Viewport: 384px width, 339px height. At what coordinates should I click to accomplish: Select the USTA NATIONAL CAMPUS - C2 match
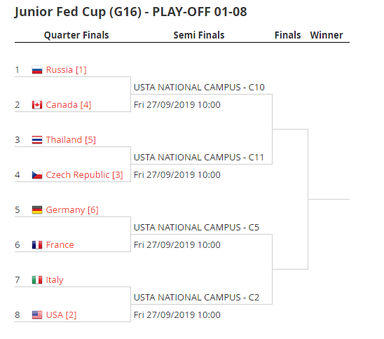coord(196,298)
